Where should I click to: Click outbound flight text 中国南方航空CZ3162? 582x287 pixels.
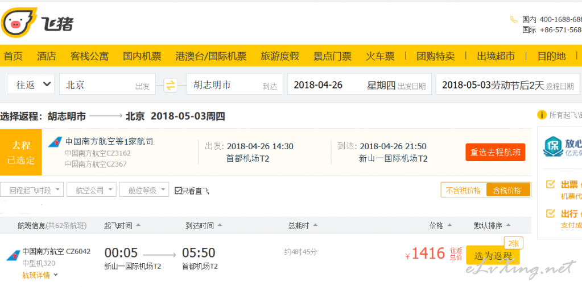tap(98, 153)
